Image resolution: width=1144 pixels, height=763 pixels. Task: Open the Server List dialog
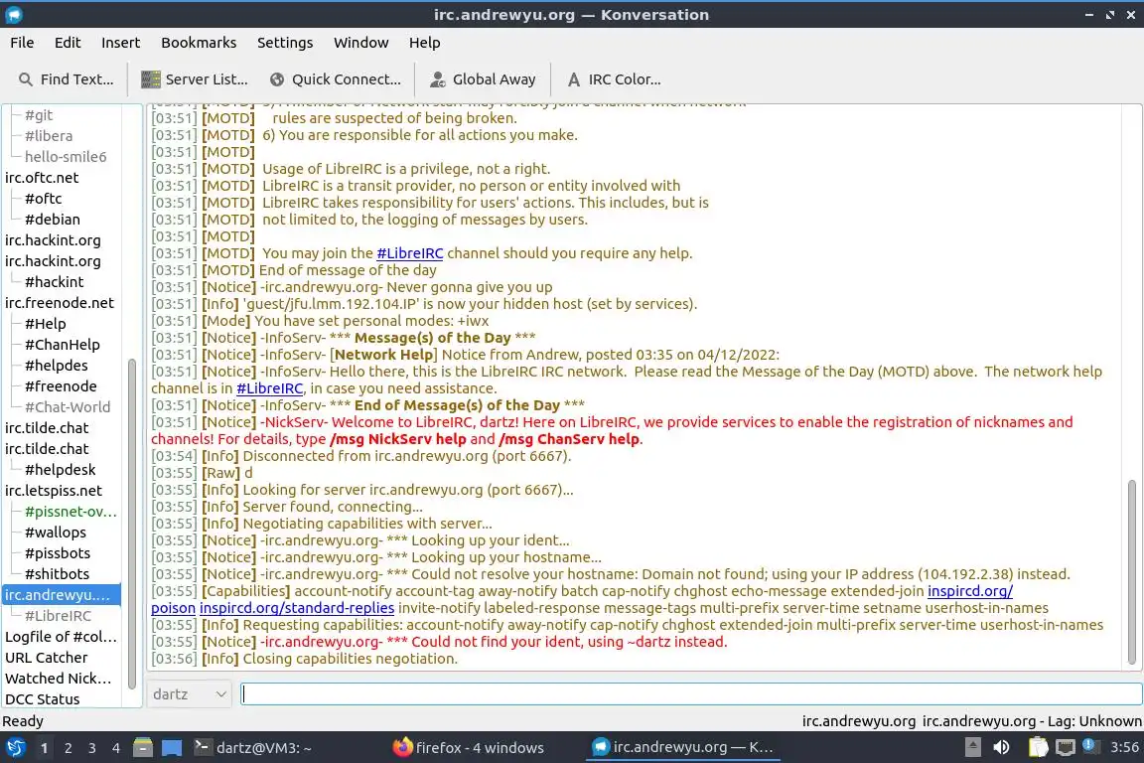coord(195,79)
